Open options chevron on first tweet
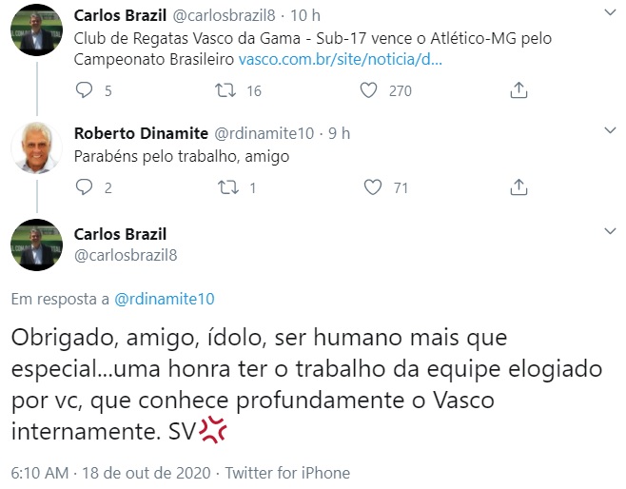Screen dimensions: 626x489 (609, 15)
